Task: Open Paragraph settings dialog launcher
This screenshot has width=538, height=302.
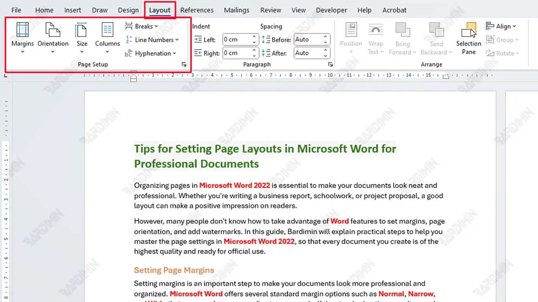Action: coord(330,64)
